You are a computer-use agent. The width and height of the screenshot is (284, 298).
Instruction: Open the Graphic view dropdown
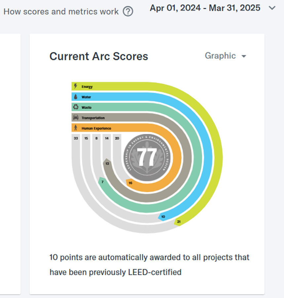(x=225, y=56)
